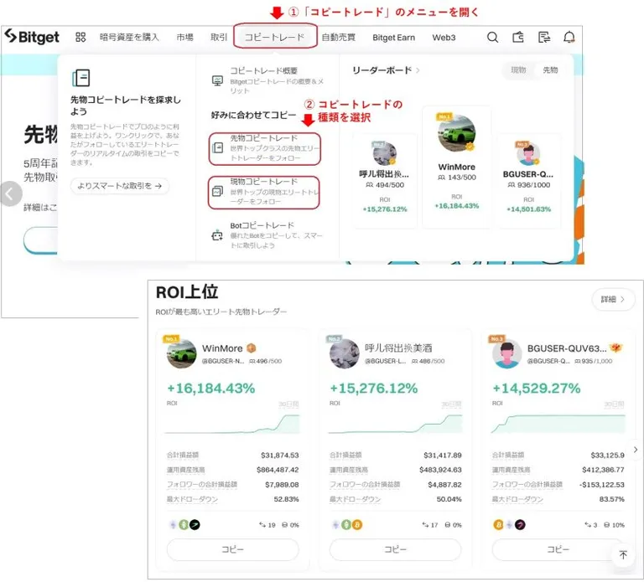The height and width of the screenshot is (582, 644).
Task: Click コピー button for WinMore
Action: coord(232,549)
